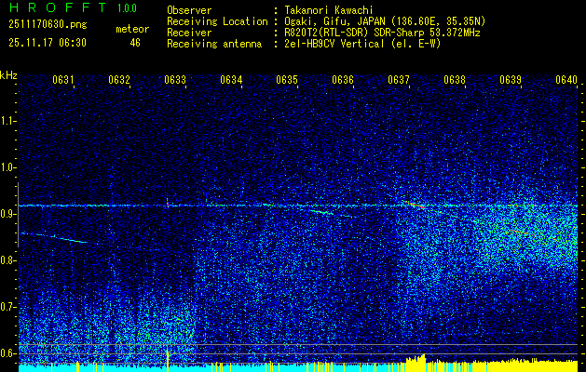Click the Receiving antenna label
The height and width of the screenshot is (372, 586).
214,44
